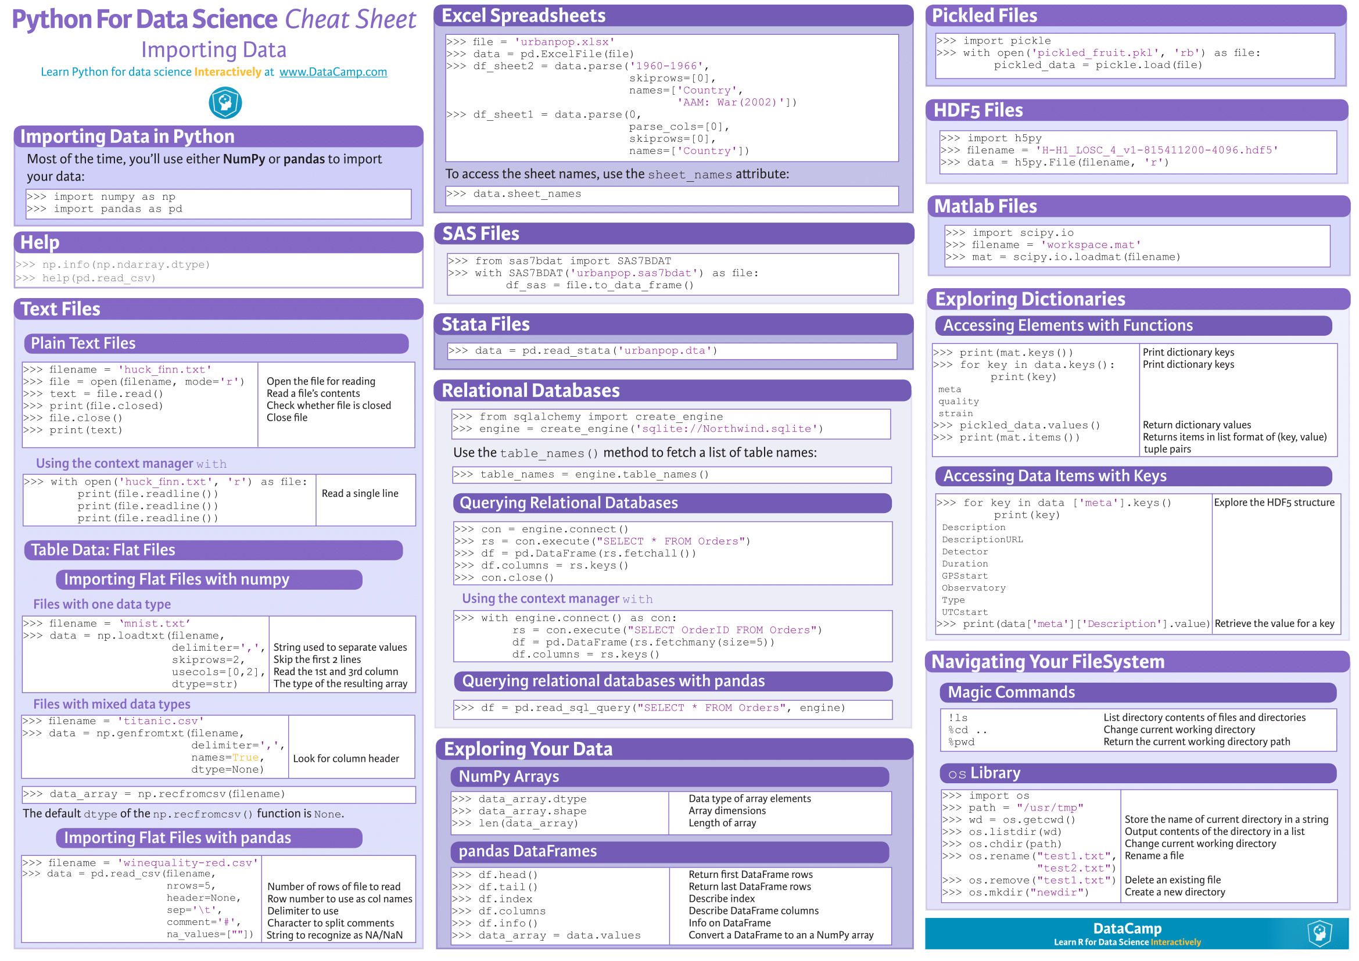Click 'Files with one data type' label
Image resolution: width=1359 pixels, height=961 pixels.
(102, 604)
